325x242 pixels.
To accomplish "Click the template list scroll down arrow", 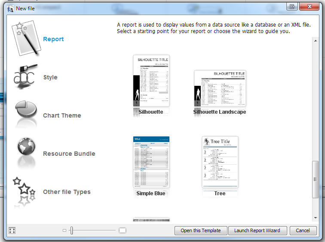I will pos(316,218).
